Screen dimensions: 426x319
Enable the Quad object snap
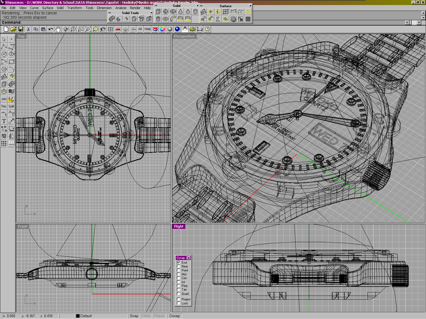[178, 294]
